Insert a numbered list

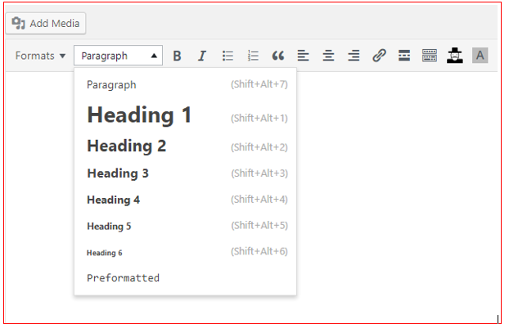click(253, 56)
